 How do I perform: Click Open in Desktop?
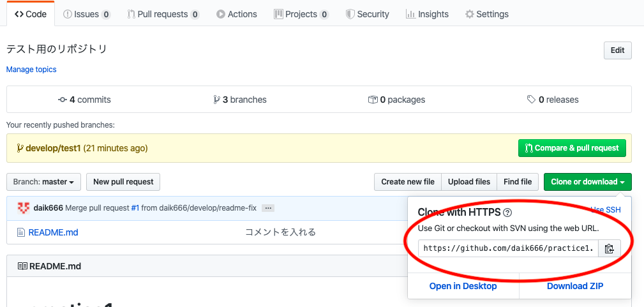point(463,286)
